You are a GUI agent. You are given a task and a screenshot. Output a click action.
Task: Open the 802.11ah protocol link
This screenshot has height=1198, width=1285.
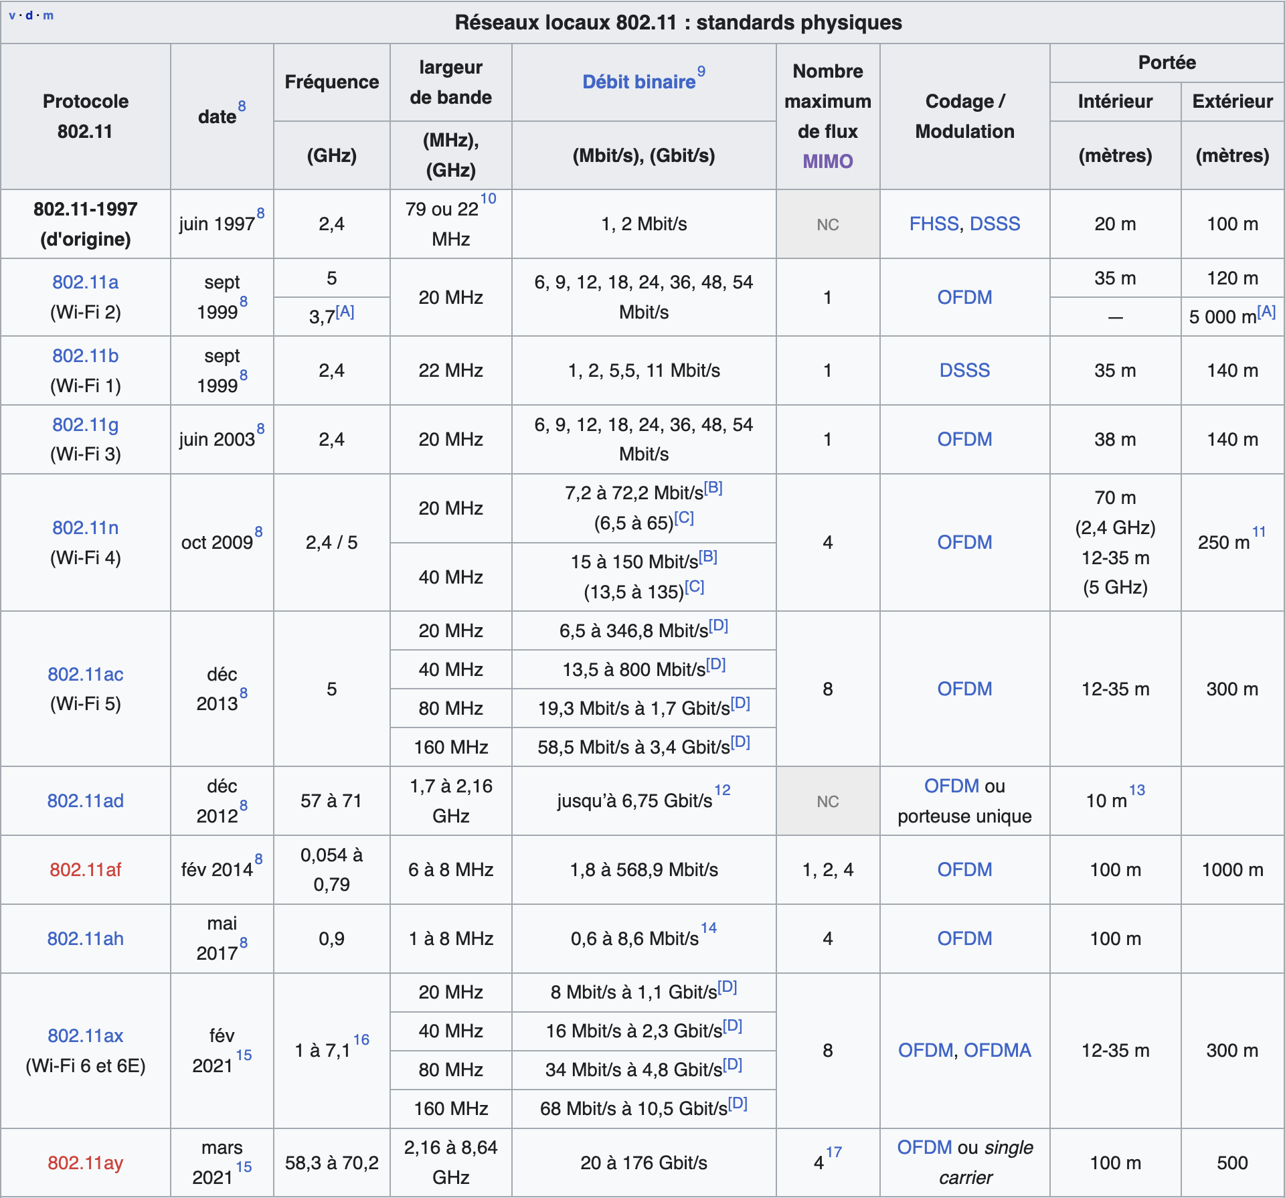(86, 938)
